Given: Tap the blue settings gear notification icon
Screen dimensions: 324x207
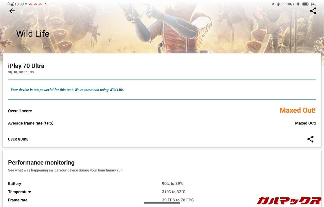Looking at the screenshot, I should click(x=26, y=4).
